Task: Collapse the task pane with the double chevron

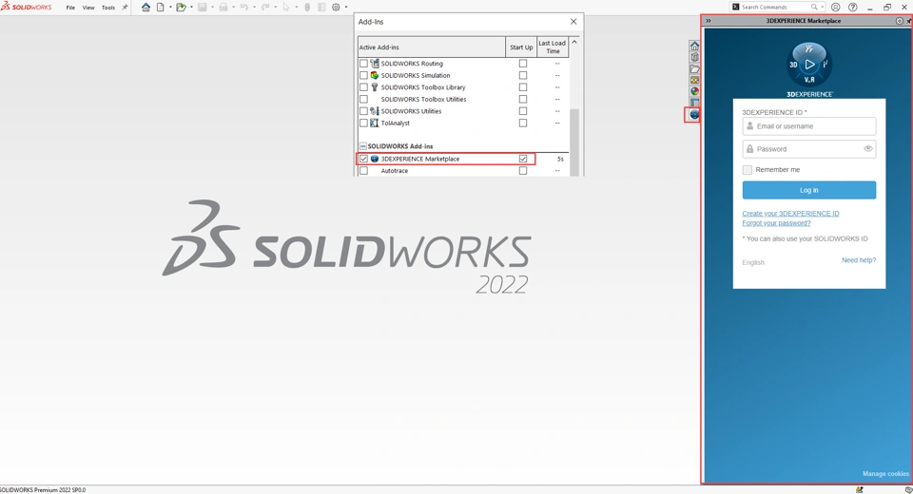Action: (708, 20)
